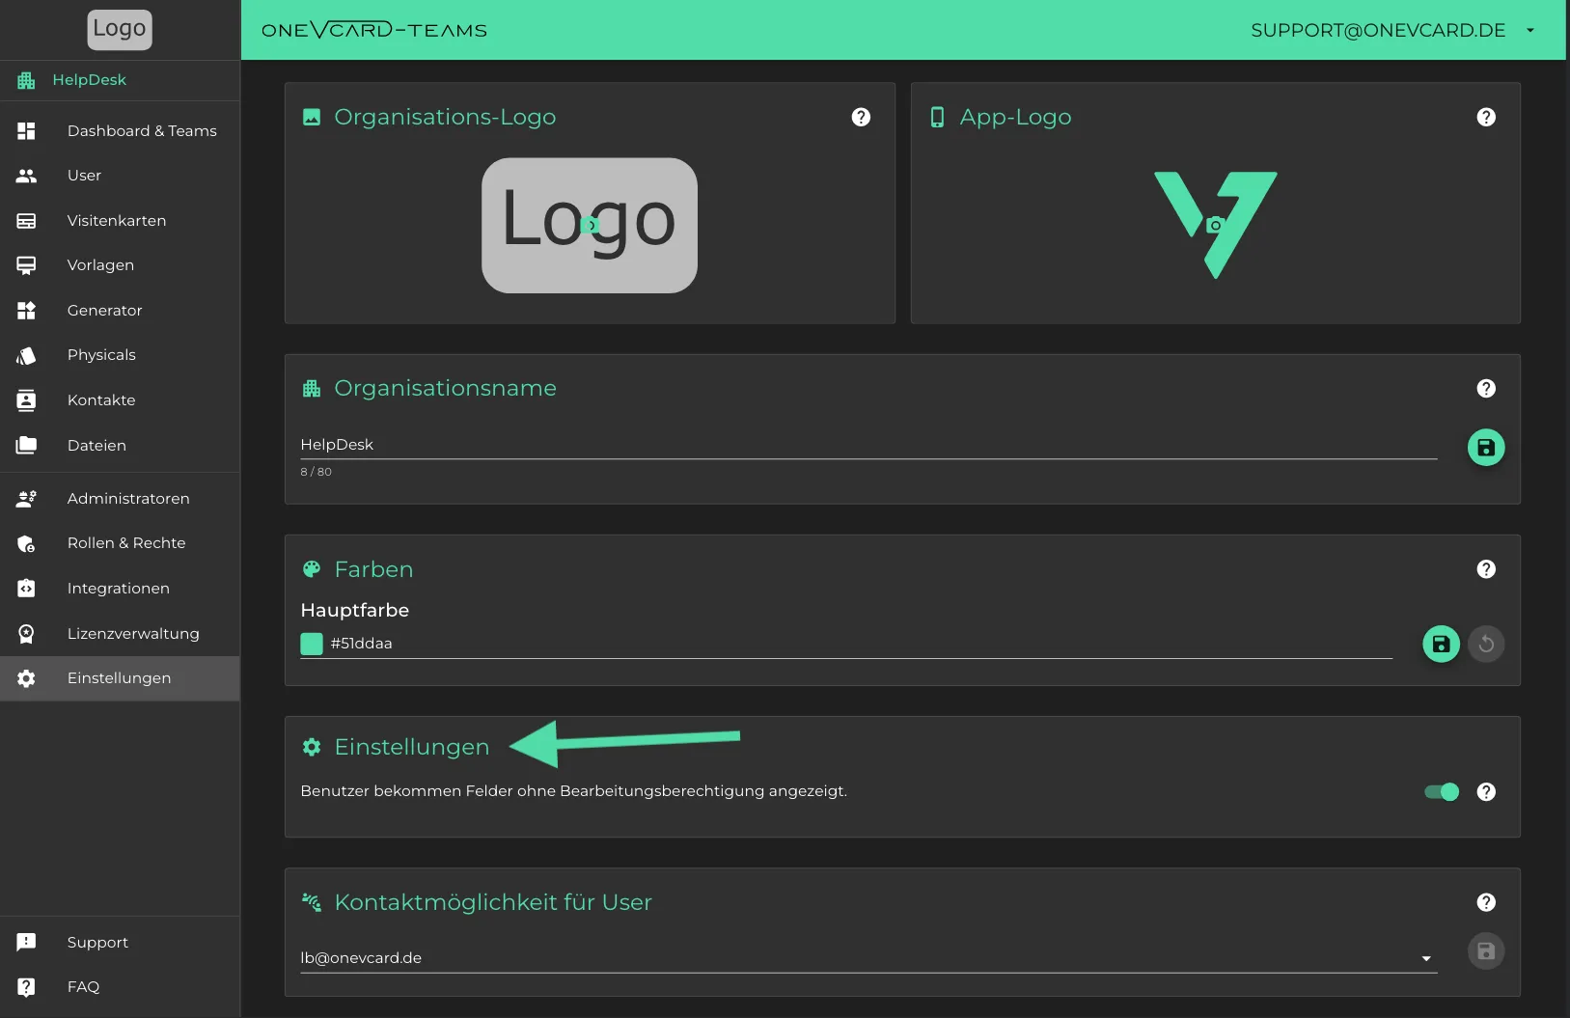The height and width of the screenshot is (1018, 1570).
Task: Click the disabled save button for contact email
Action: click(x=1486, y=951)
